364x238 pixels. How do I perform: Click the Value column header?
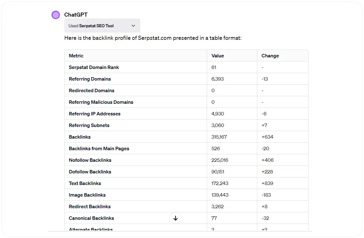click(x=218, y=56)
